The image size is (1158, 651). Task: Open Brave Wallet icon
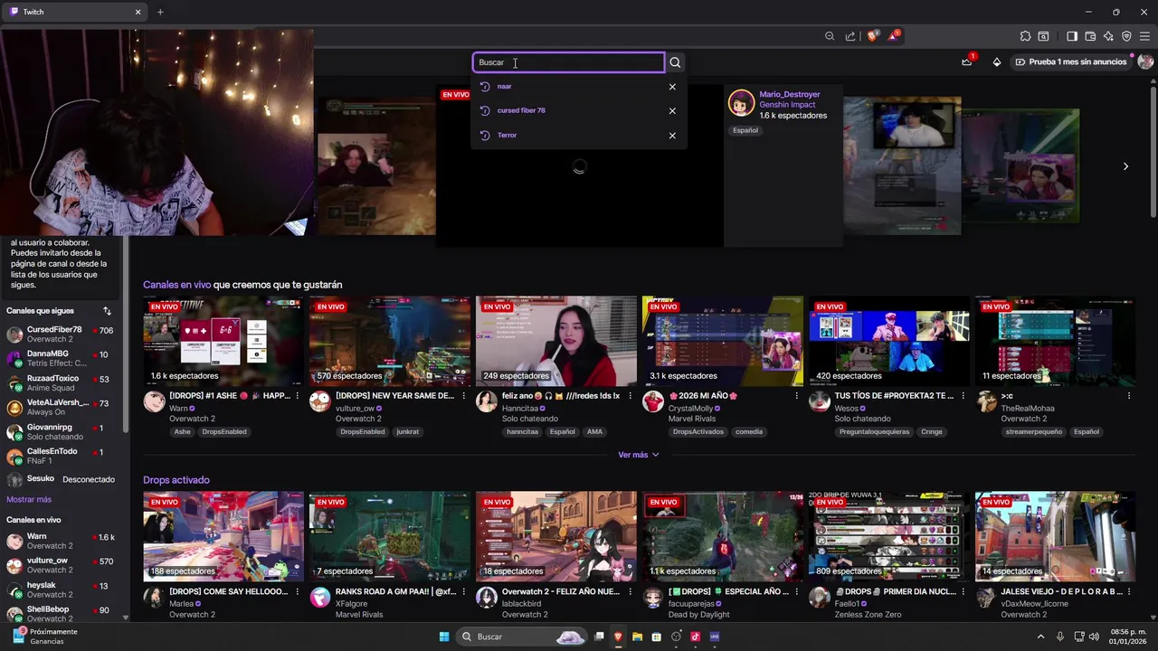(x=1090, y=36)
